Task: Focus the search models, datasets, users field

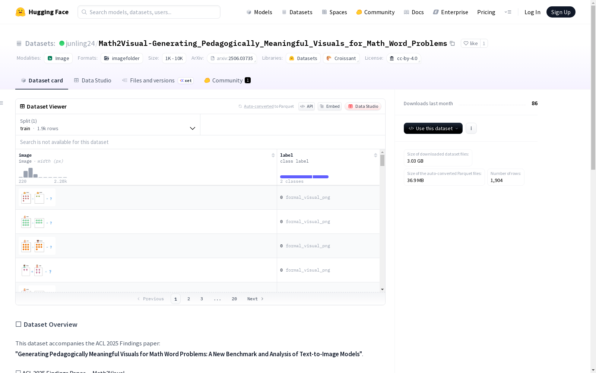Action: 149,12
